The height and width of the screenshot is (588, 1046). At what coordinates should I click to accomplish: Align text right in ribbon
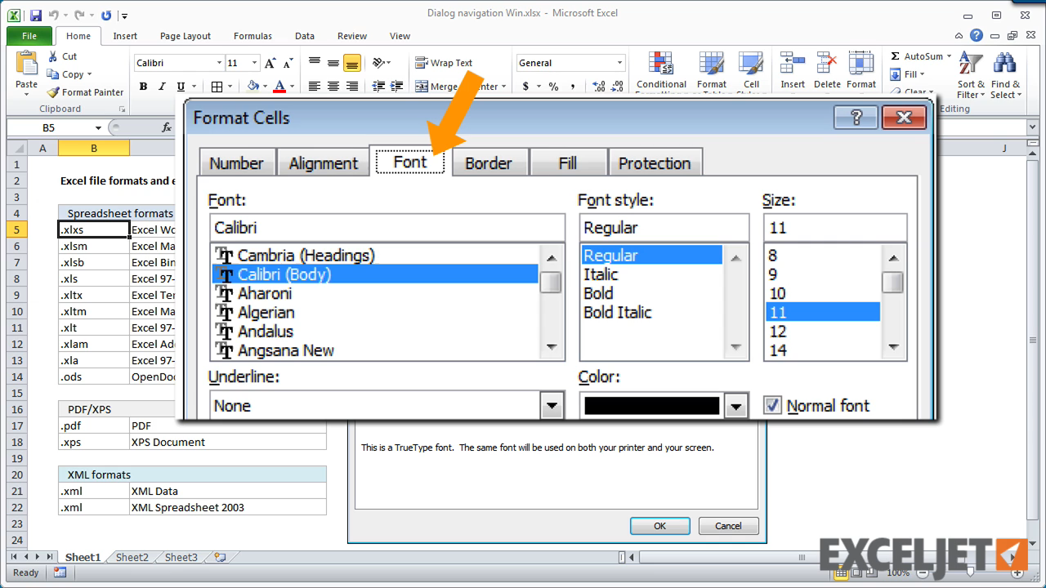[x=352, y=87]
